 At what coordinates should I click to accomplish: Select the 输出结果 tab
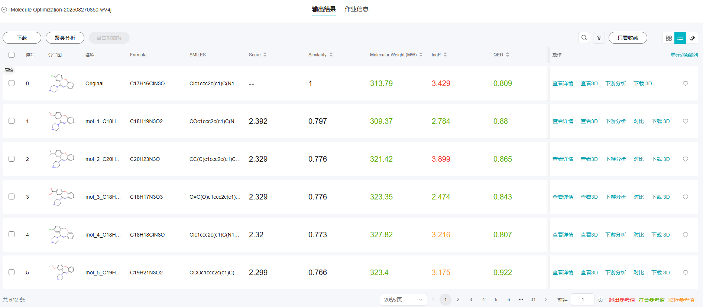pos(324,9)
